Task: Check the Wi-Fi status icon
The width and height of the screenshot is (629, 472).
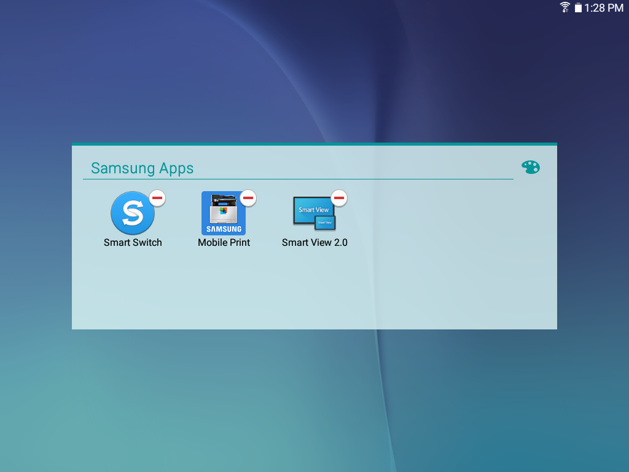Action: [x=565, y=7]
